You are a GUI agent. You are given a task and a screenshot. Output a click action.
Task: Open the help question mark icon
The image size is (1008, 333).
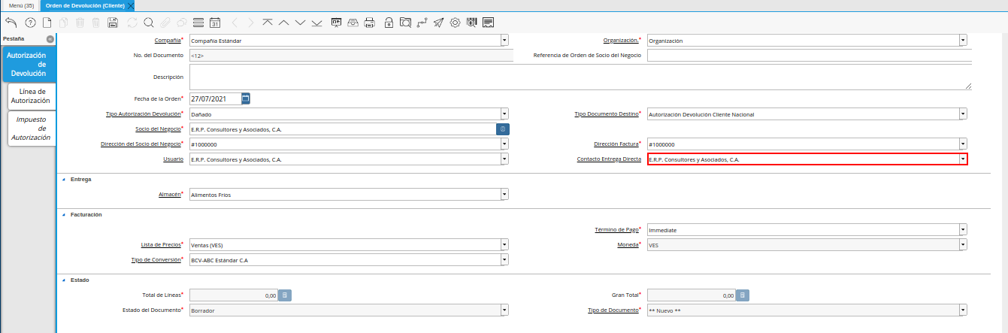30,23
